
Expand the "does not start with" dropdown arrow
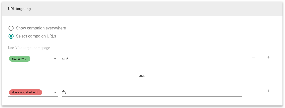coord(55,93)
